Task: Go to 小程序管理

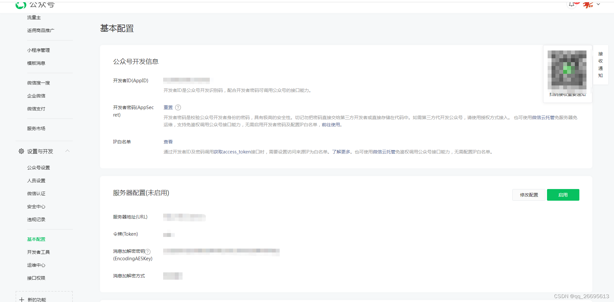Action: pyautogui.click(x=39, y=50)
